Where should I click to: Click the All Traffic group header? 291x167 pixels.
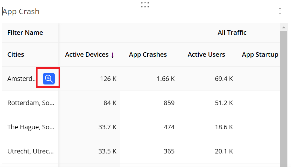tap(232, 33)
